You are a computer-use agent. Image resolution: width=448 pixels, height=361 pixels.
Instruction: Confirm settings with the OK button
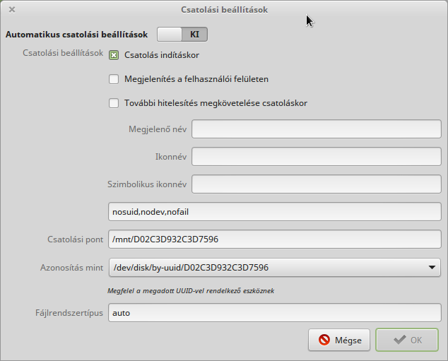coord(407,340)
